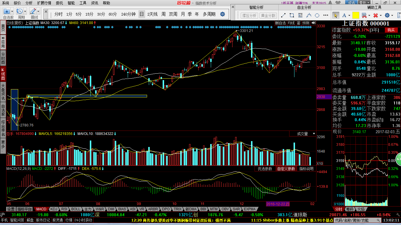Select the BOLL indicator tab
Screen dimensions: 401x225
[x=76, y=209]
